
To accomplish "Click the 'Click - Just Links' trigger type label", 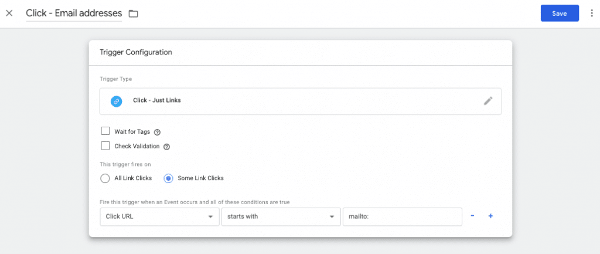I will pyautogui.click(x=157, y=101).
